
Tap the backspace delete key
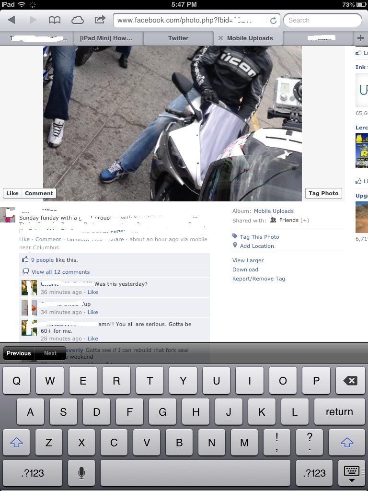(350, 380)
